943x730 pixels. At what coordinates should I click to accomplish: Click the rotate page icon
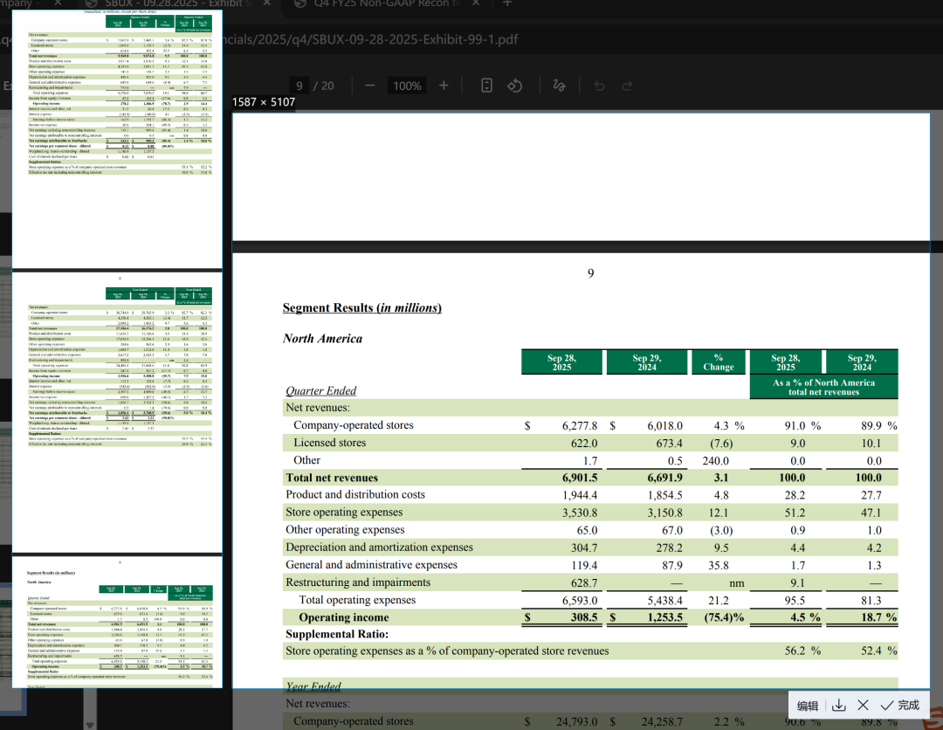click(515, 86)
